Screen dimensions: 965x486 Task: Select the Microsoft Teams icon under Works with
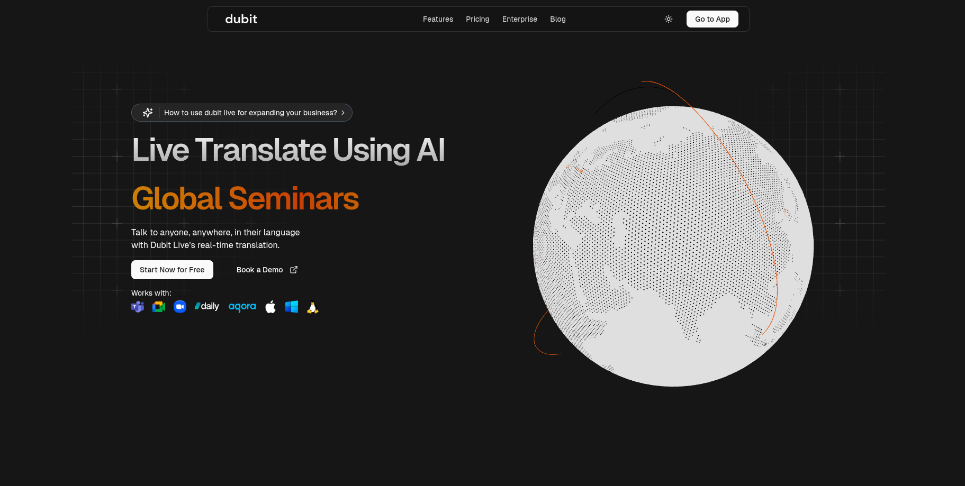137,307
